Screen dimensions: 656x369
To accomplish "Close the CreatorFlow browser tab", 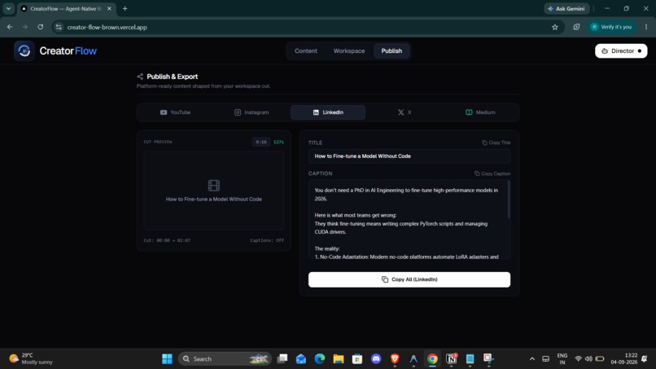I will [x=109, y=8].
